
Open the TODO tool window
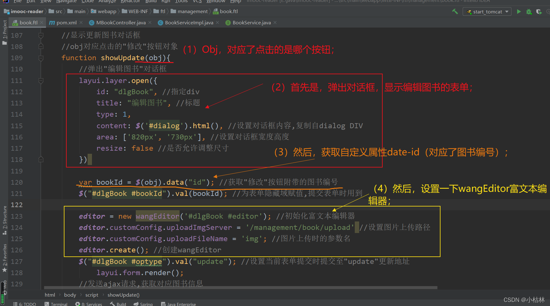point(25,304)
